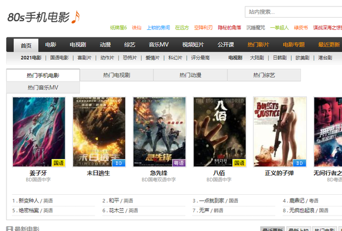Open ranked item 6 花木兰
The width and height of the screenshot is (342, 231).
point(116,210)
